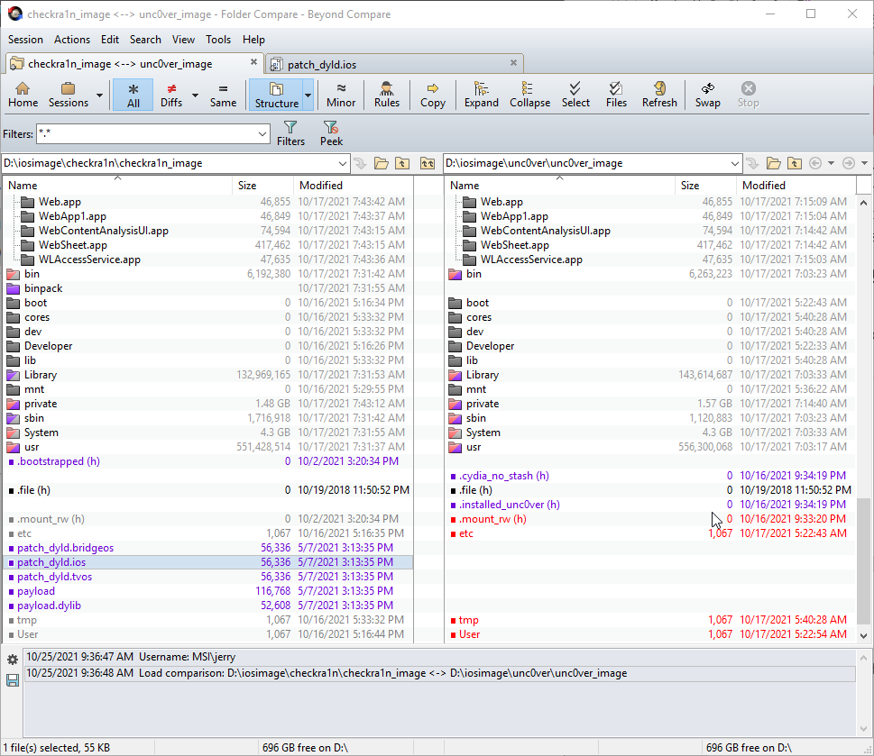Open the View menu
Screen dimensions: 874x756
tap(183, 40)
